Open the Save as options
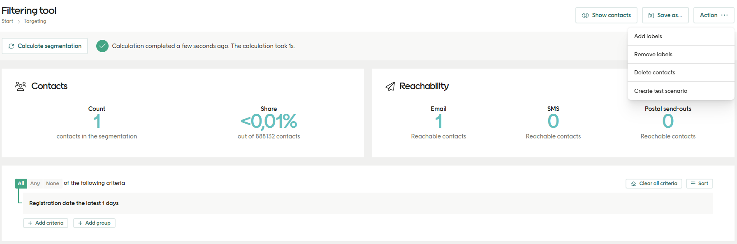Viewport: 737px width, 244px height. click(665, 15)
